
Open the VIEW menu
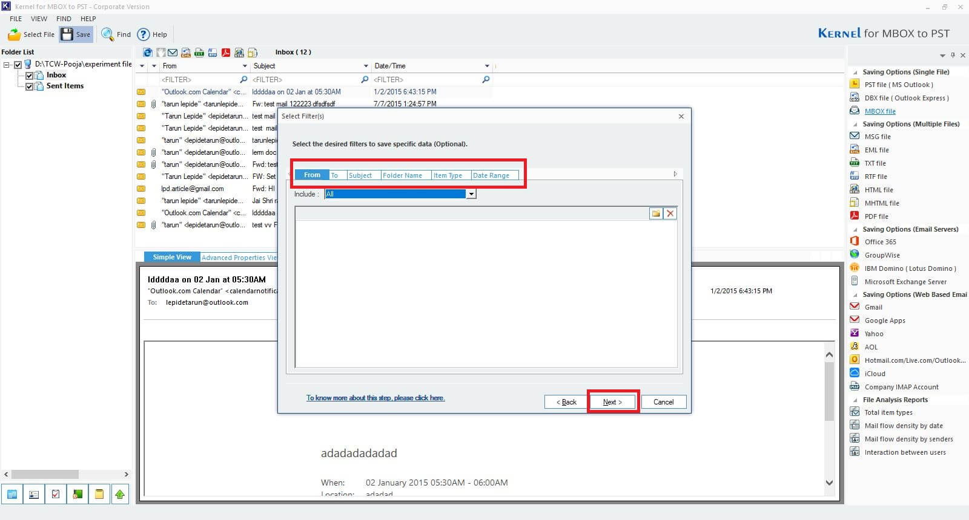click(39, 19)
